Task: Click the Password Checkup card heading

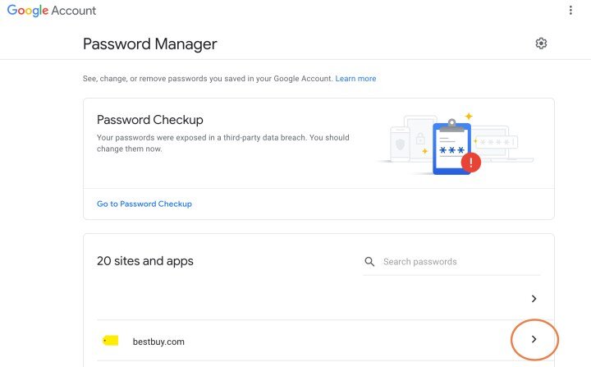Action: 150,120
